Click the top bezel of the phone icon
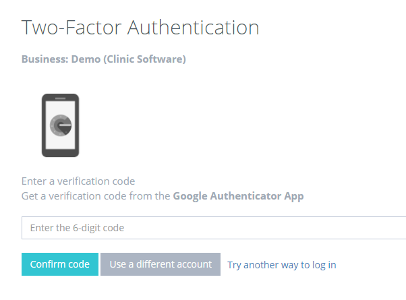406x300 pixels. (x=60, y=98)
